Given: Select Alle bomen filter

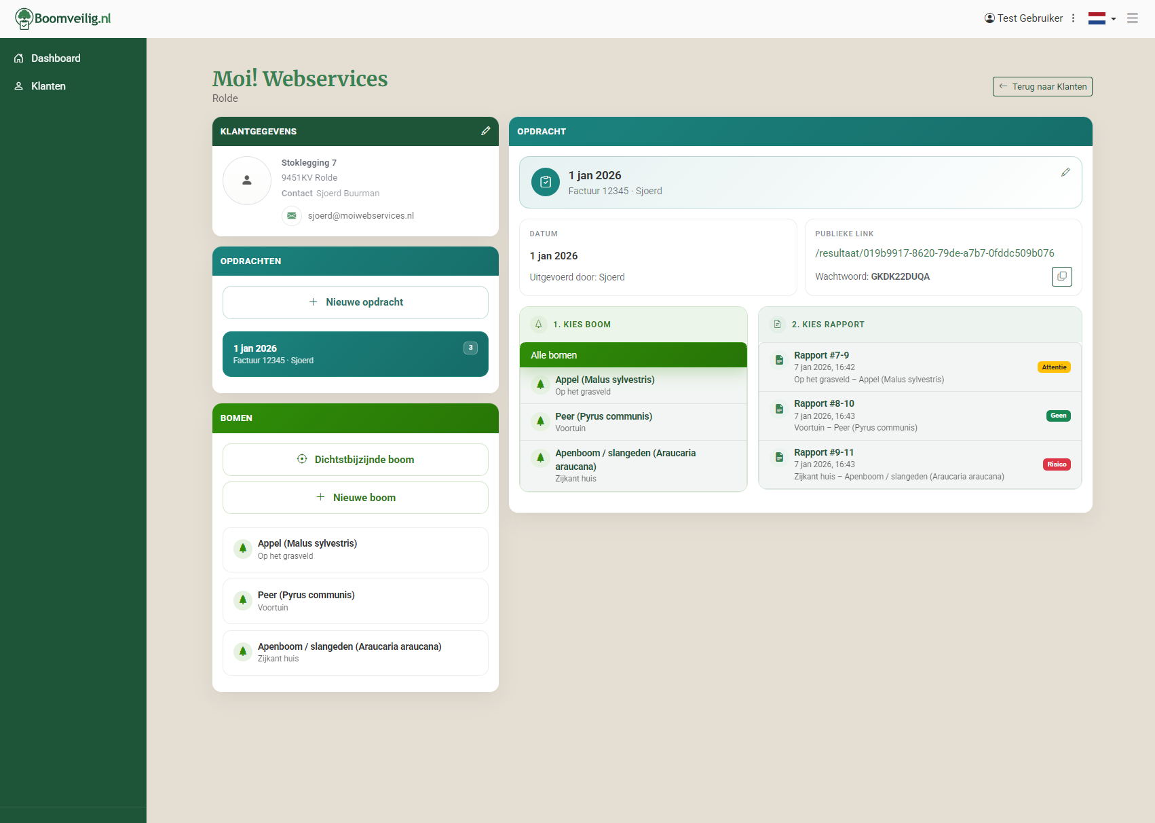Looking at the screenshot, I should pyautogui.click(x=633, y=355).
